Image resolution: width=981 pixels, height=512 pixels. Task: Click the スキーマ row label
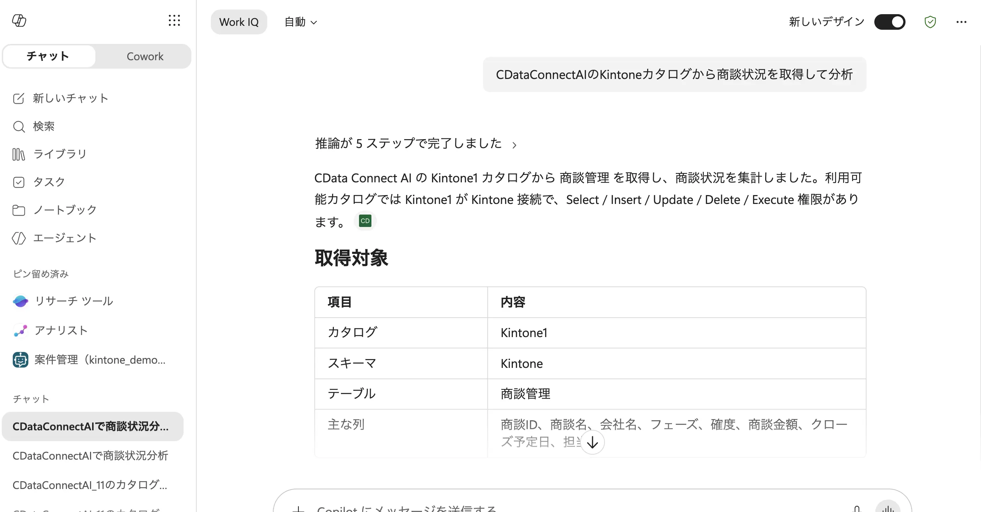coord(352,363)
